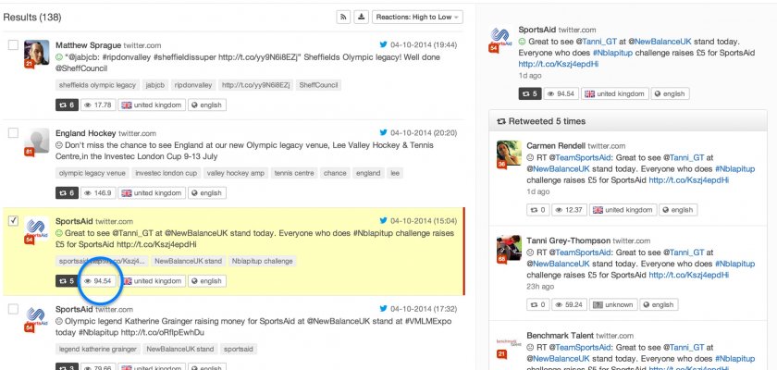Click Carmen Rendell's avatar in the retweets list
The width and height of the screenshot is (777, 370).
pos(506,155)
